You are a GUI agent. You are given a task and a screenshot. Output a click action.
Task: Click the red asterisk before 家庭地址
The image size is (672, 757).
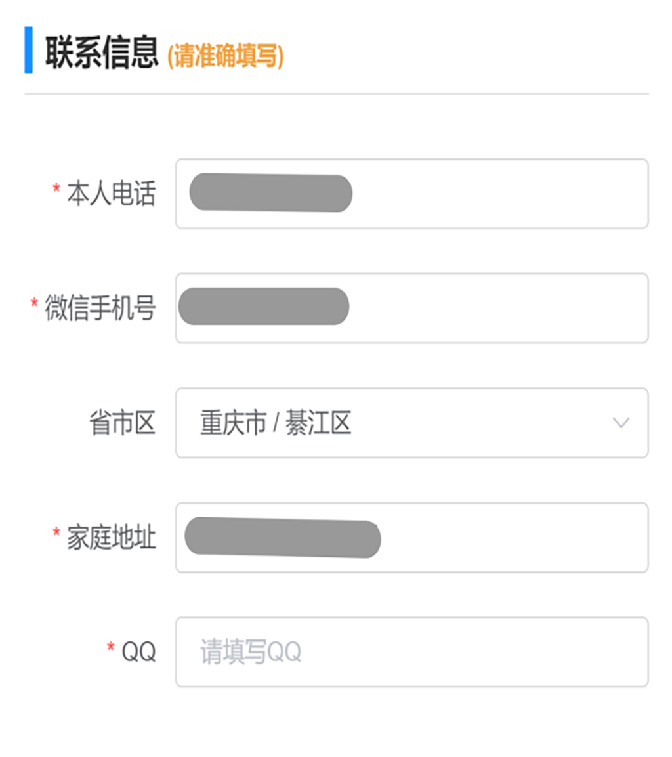coord(56,533)
